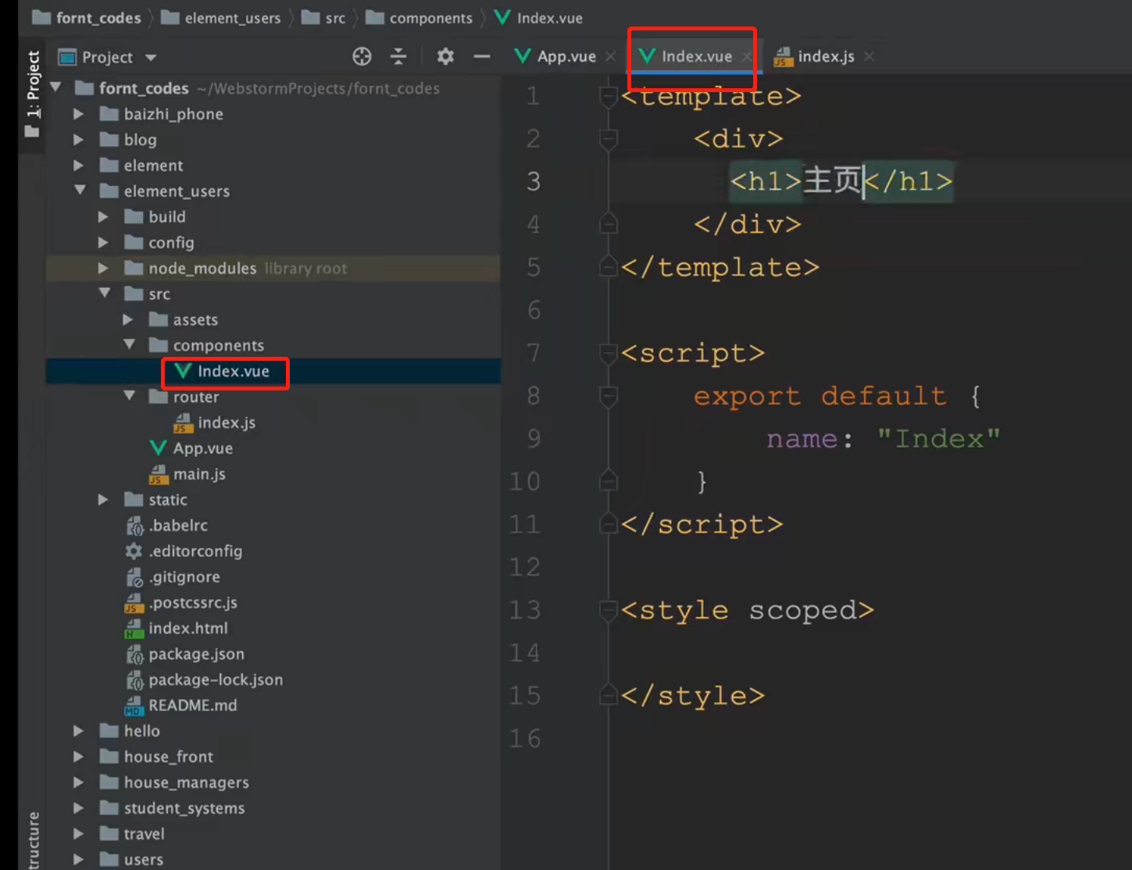
Task: Expand the student_systems folder
Action: pyautogui.click(x=78, y=808)
